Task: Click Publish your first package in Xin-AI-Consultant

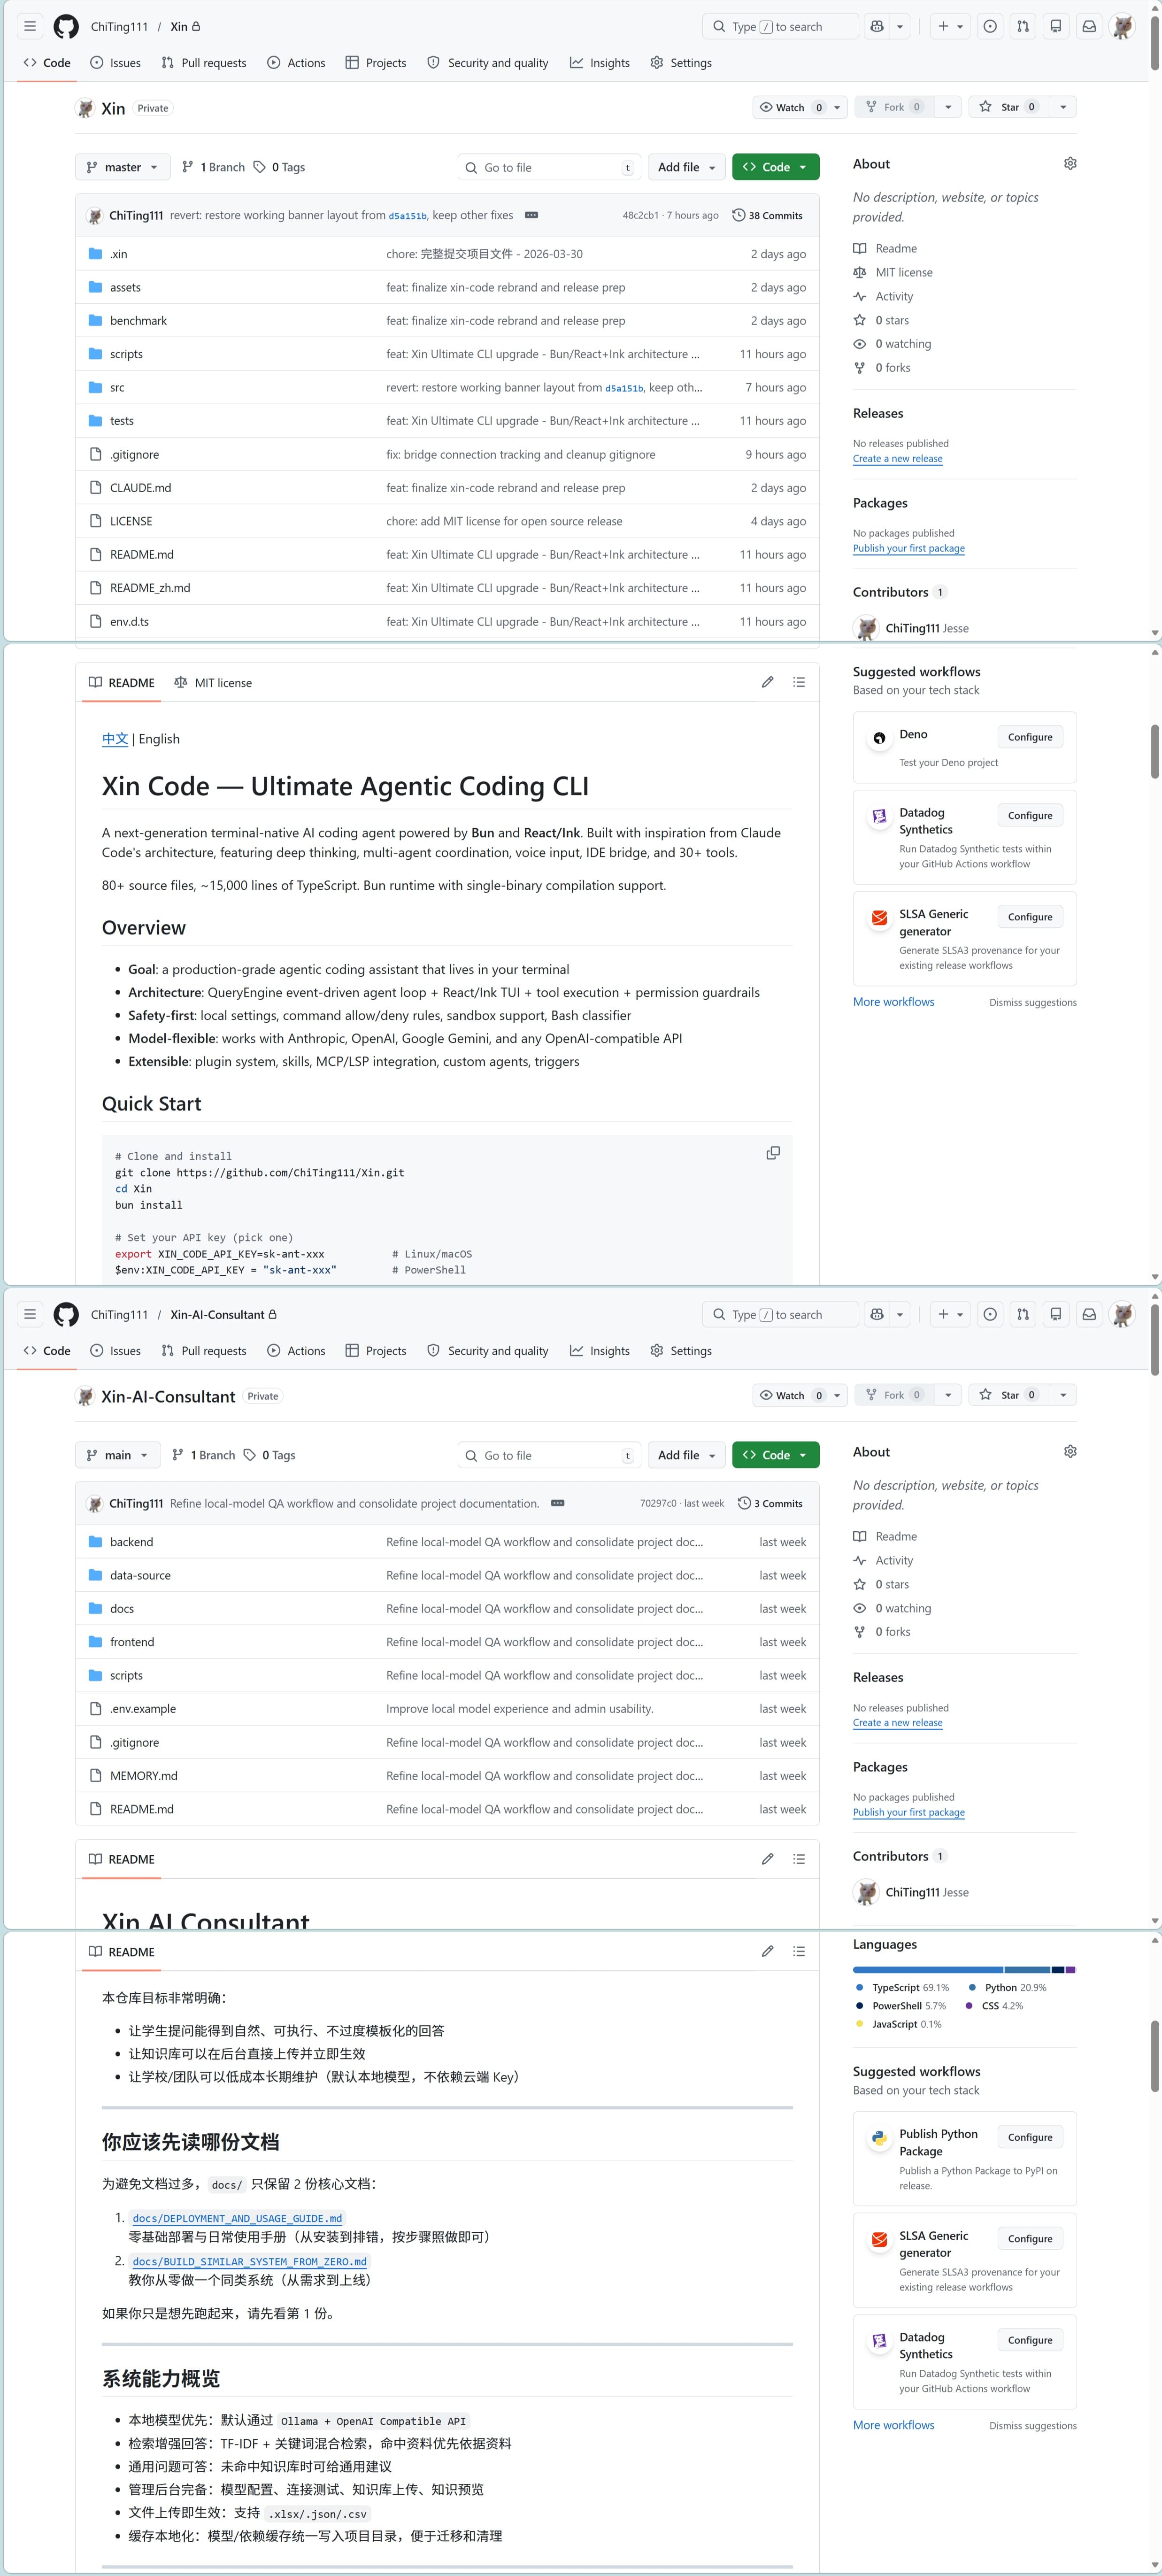Action: 908,1812
